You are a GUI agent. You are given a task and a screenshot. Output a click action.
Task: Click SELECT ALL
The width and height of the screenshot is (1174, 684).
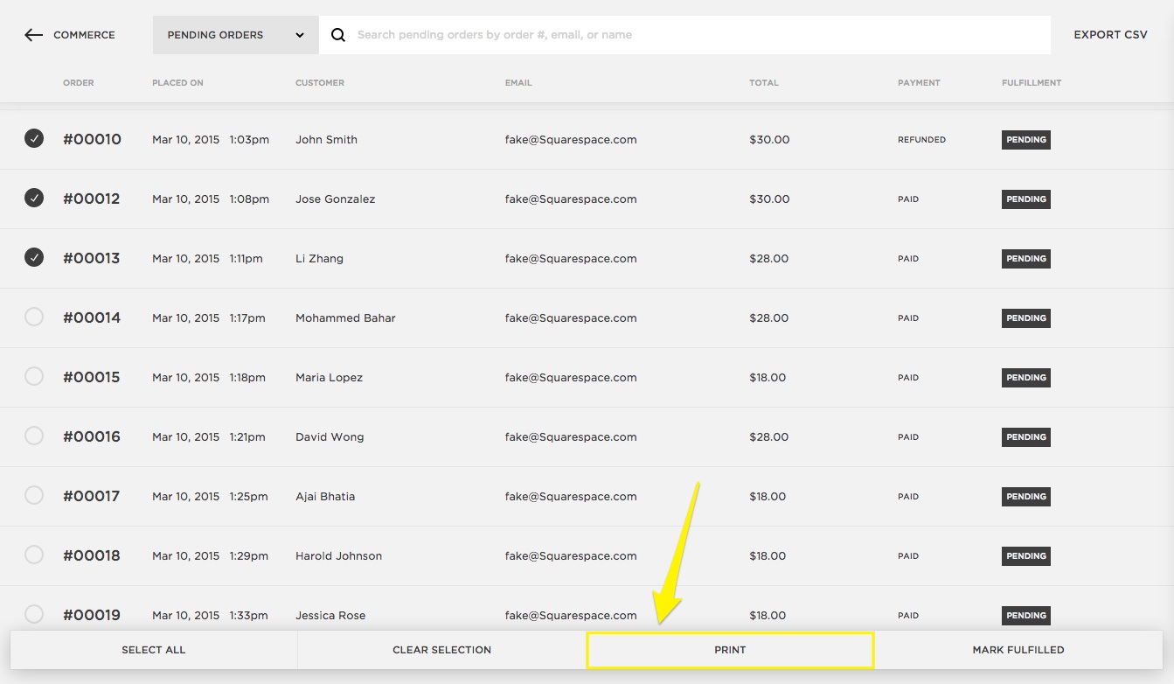pos(153,650)
